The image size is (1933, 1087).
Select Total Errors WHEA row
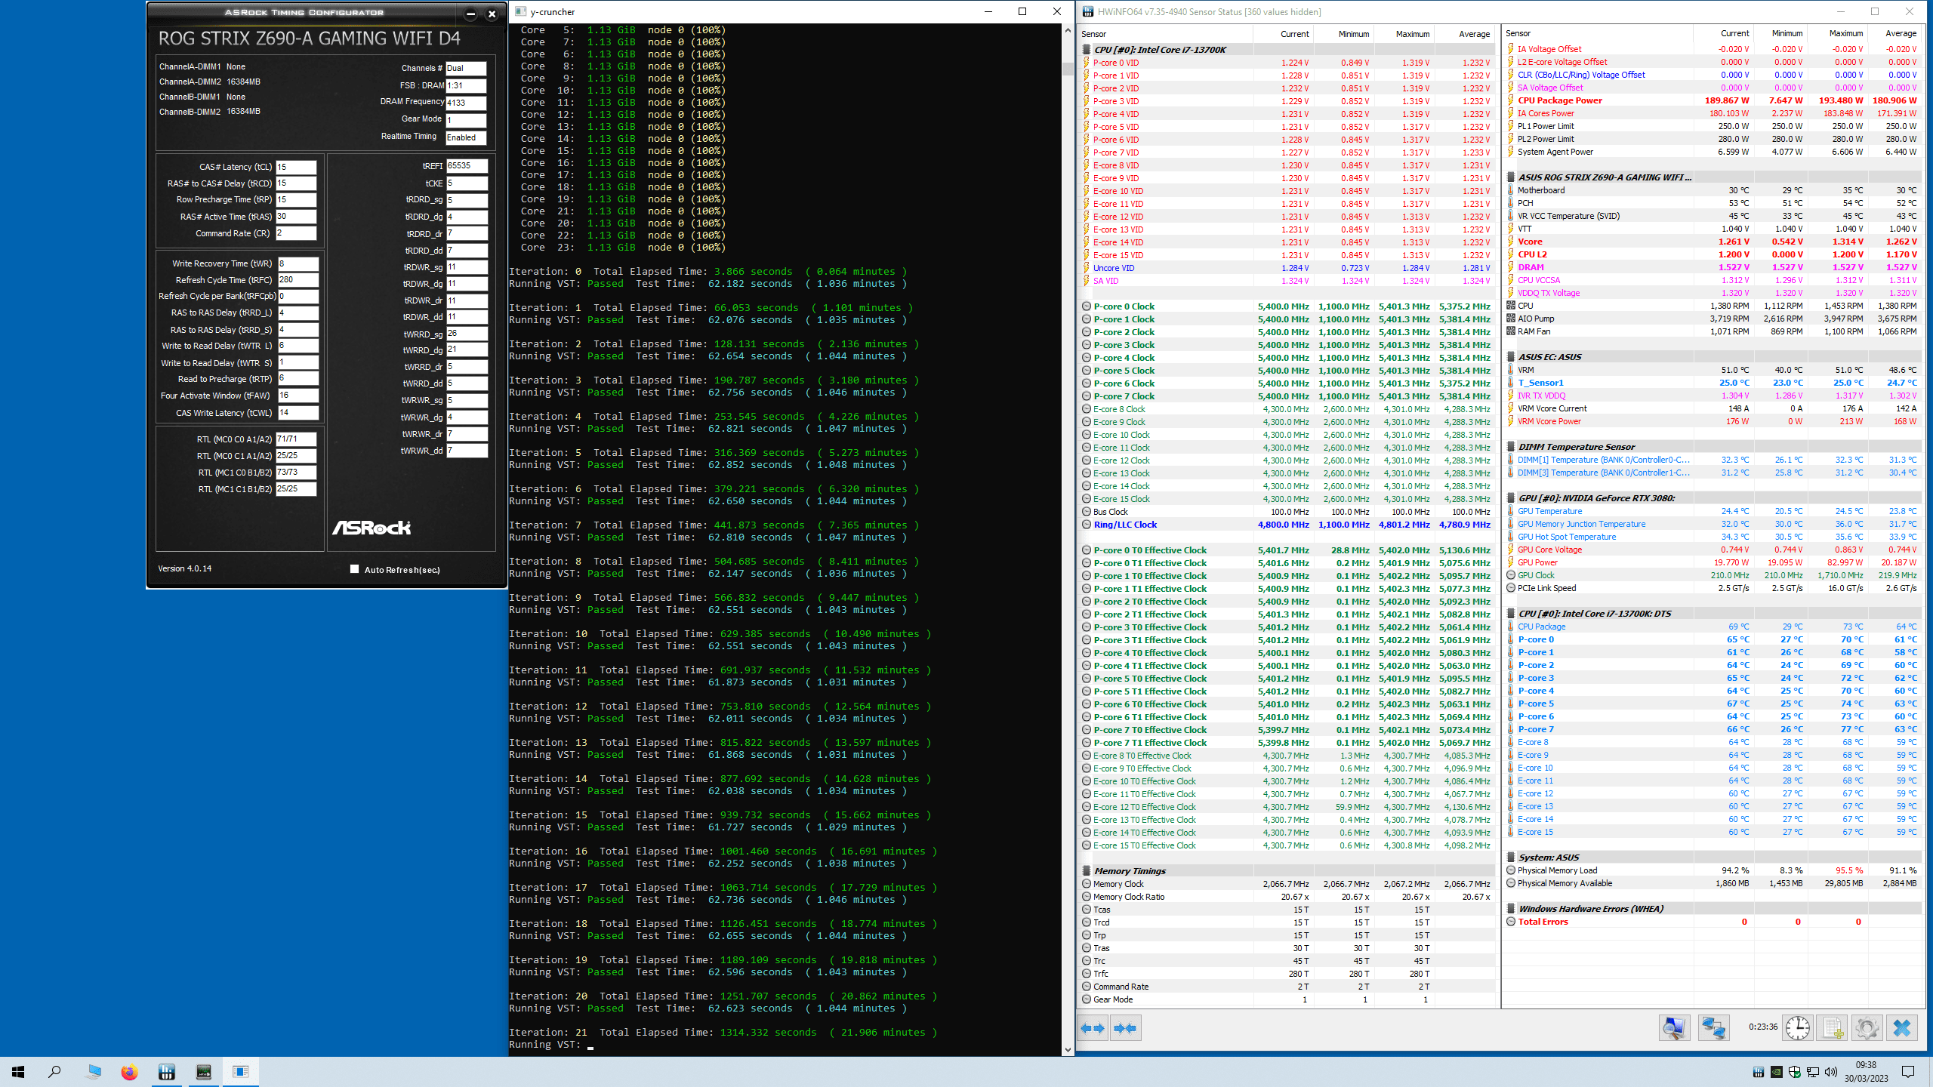pos(1712,922)
